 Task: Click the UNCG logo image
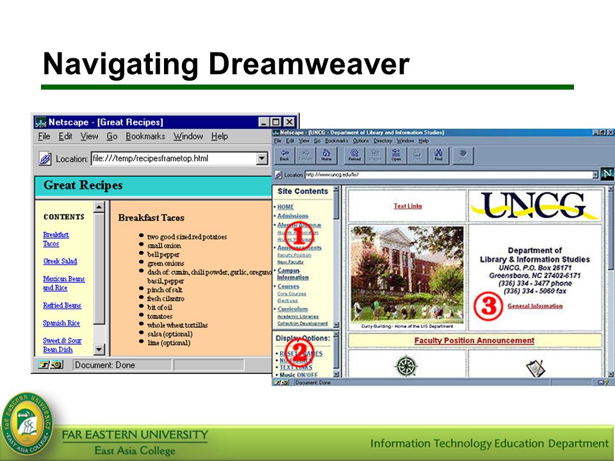(534, 205)
